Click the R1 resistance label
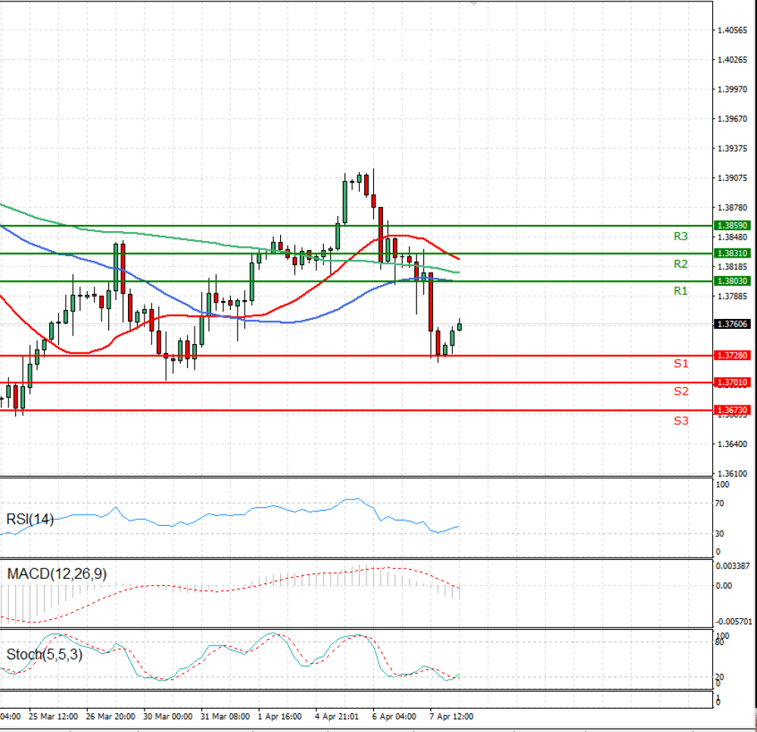The image size is (757, 732). (681, 291)
